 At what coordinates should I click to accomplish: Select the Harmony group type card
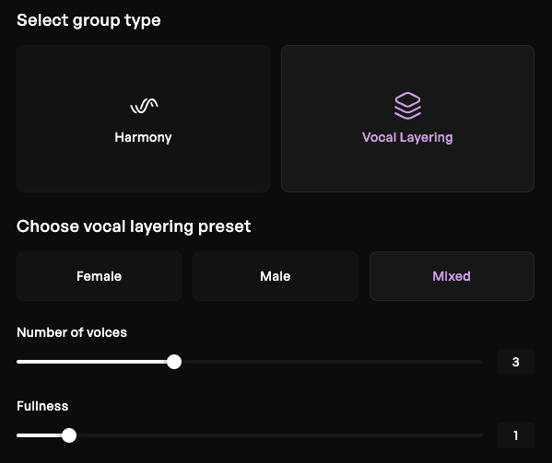[x=143, y=119]
